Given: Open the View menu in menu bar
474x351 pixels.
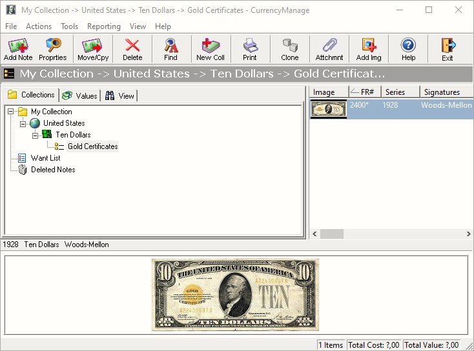Looking at the screenshot, I should pos(138,26).
